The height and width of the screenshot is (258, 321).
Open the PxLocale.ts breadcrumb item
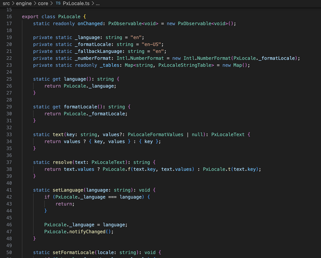click(x=76, y=4)
